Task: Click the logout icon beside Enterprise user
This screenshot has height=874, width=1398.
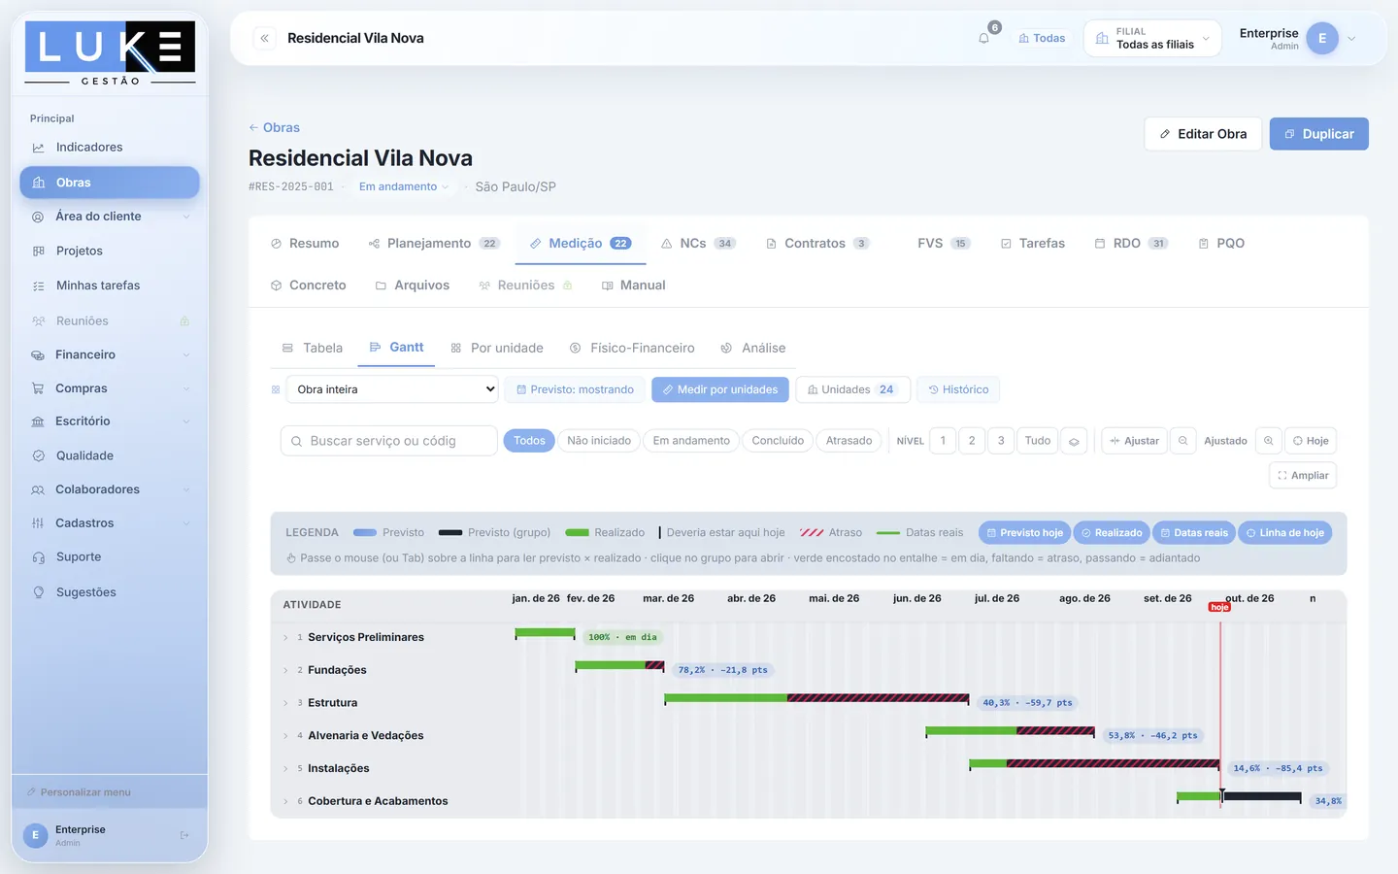Action: 184,835
